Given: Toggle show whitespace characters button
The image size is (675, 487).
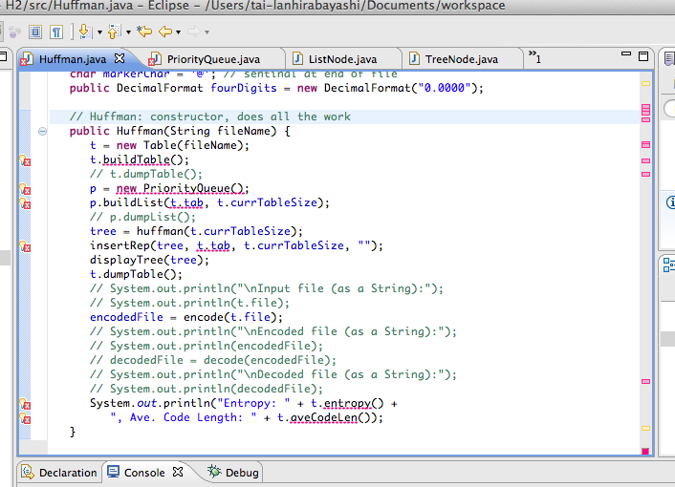Looking at the screenshot, I should click(x=56, y=32).
